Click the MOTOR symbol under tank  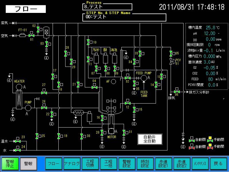point(111,131)
